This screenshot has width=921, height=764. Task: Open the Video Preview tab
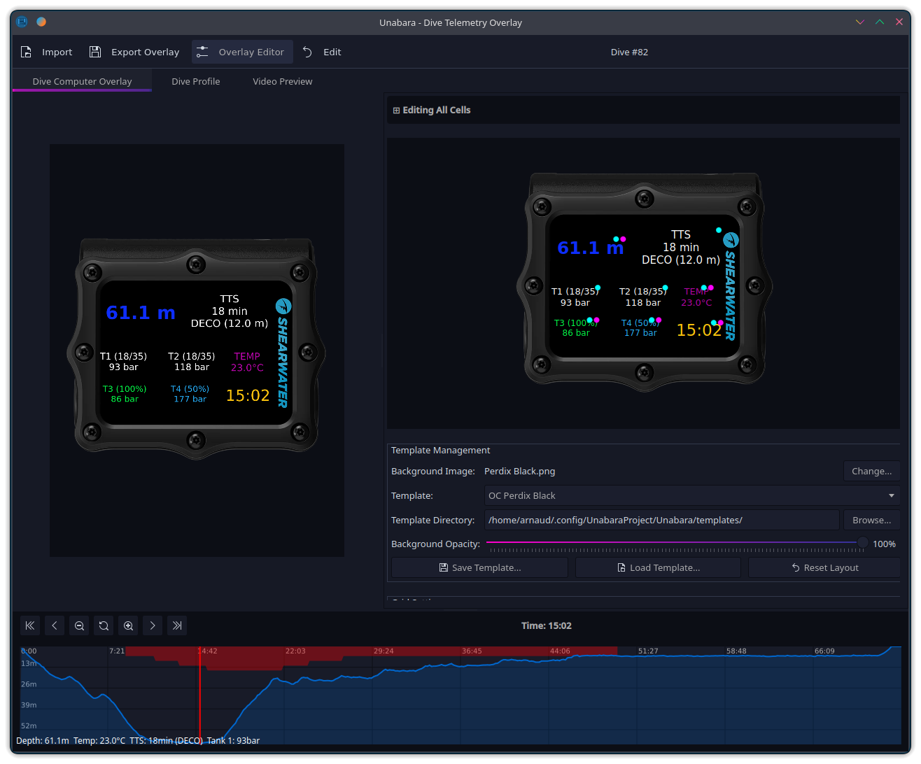click(x=283, y=81)
